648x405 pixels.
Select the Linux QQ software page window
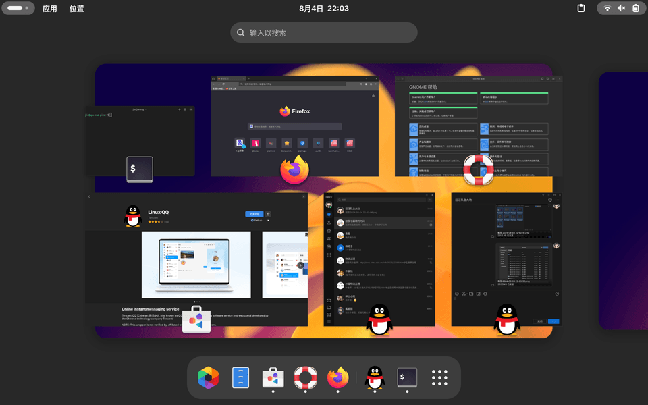tap(196, 260)
